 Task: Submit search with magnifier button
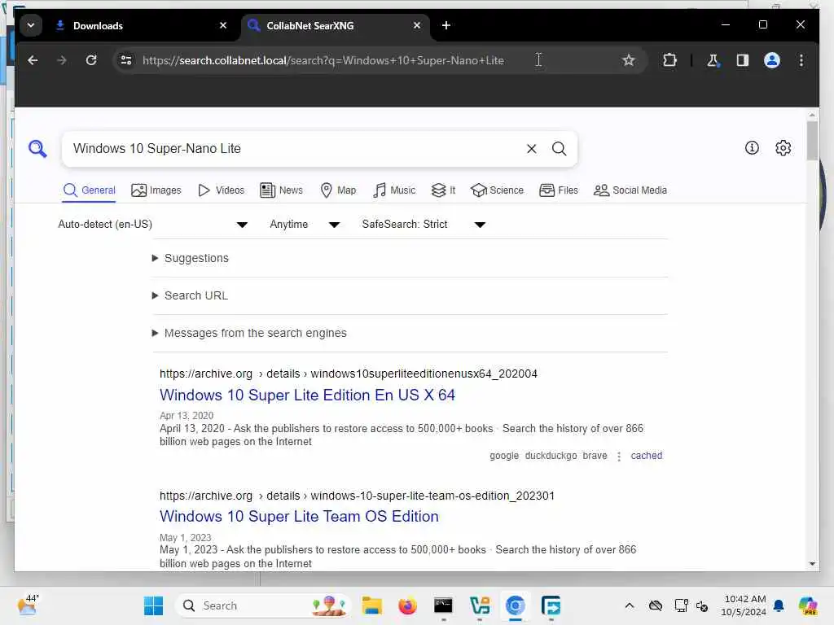click(x=559, y=149)
